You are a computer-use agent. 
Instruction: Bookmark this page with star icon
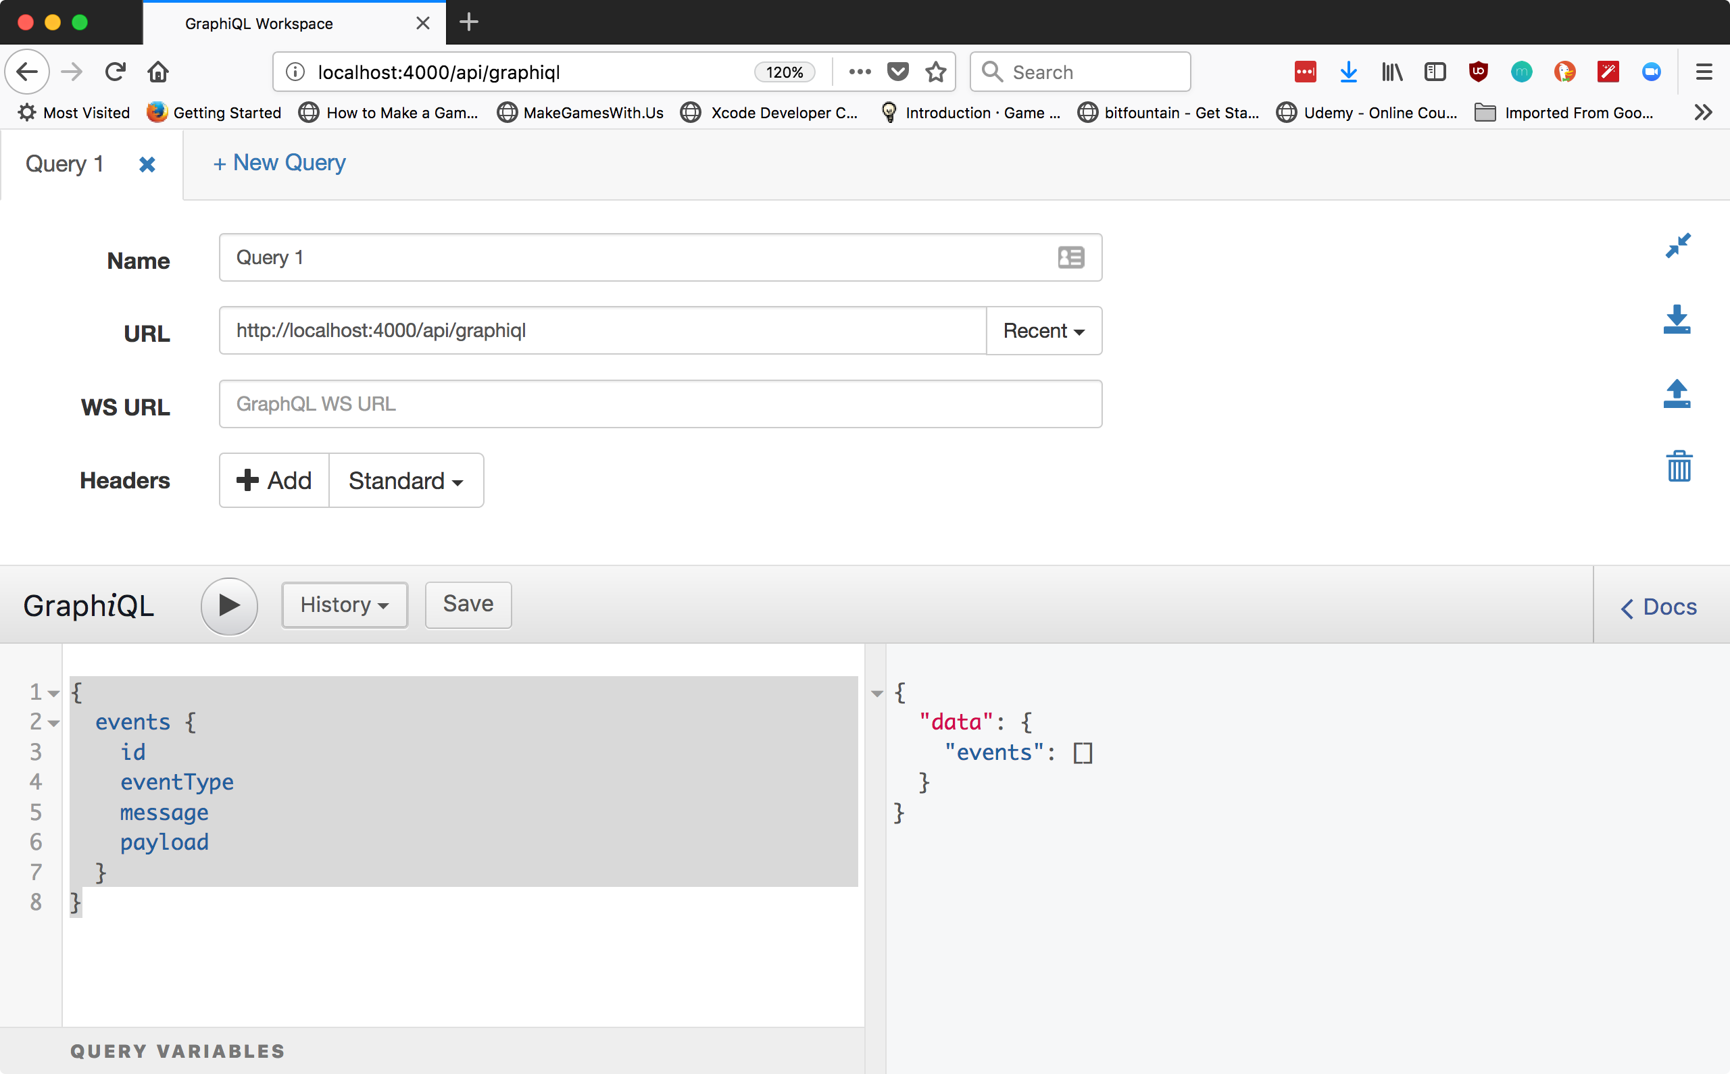pos(936,72)
